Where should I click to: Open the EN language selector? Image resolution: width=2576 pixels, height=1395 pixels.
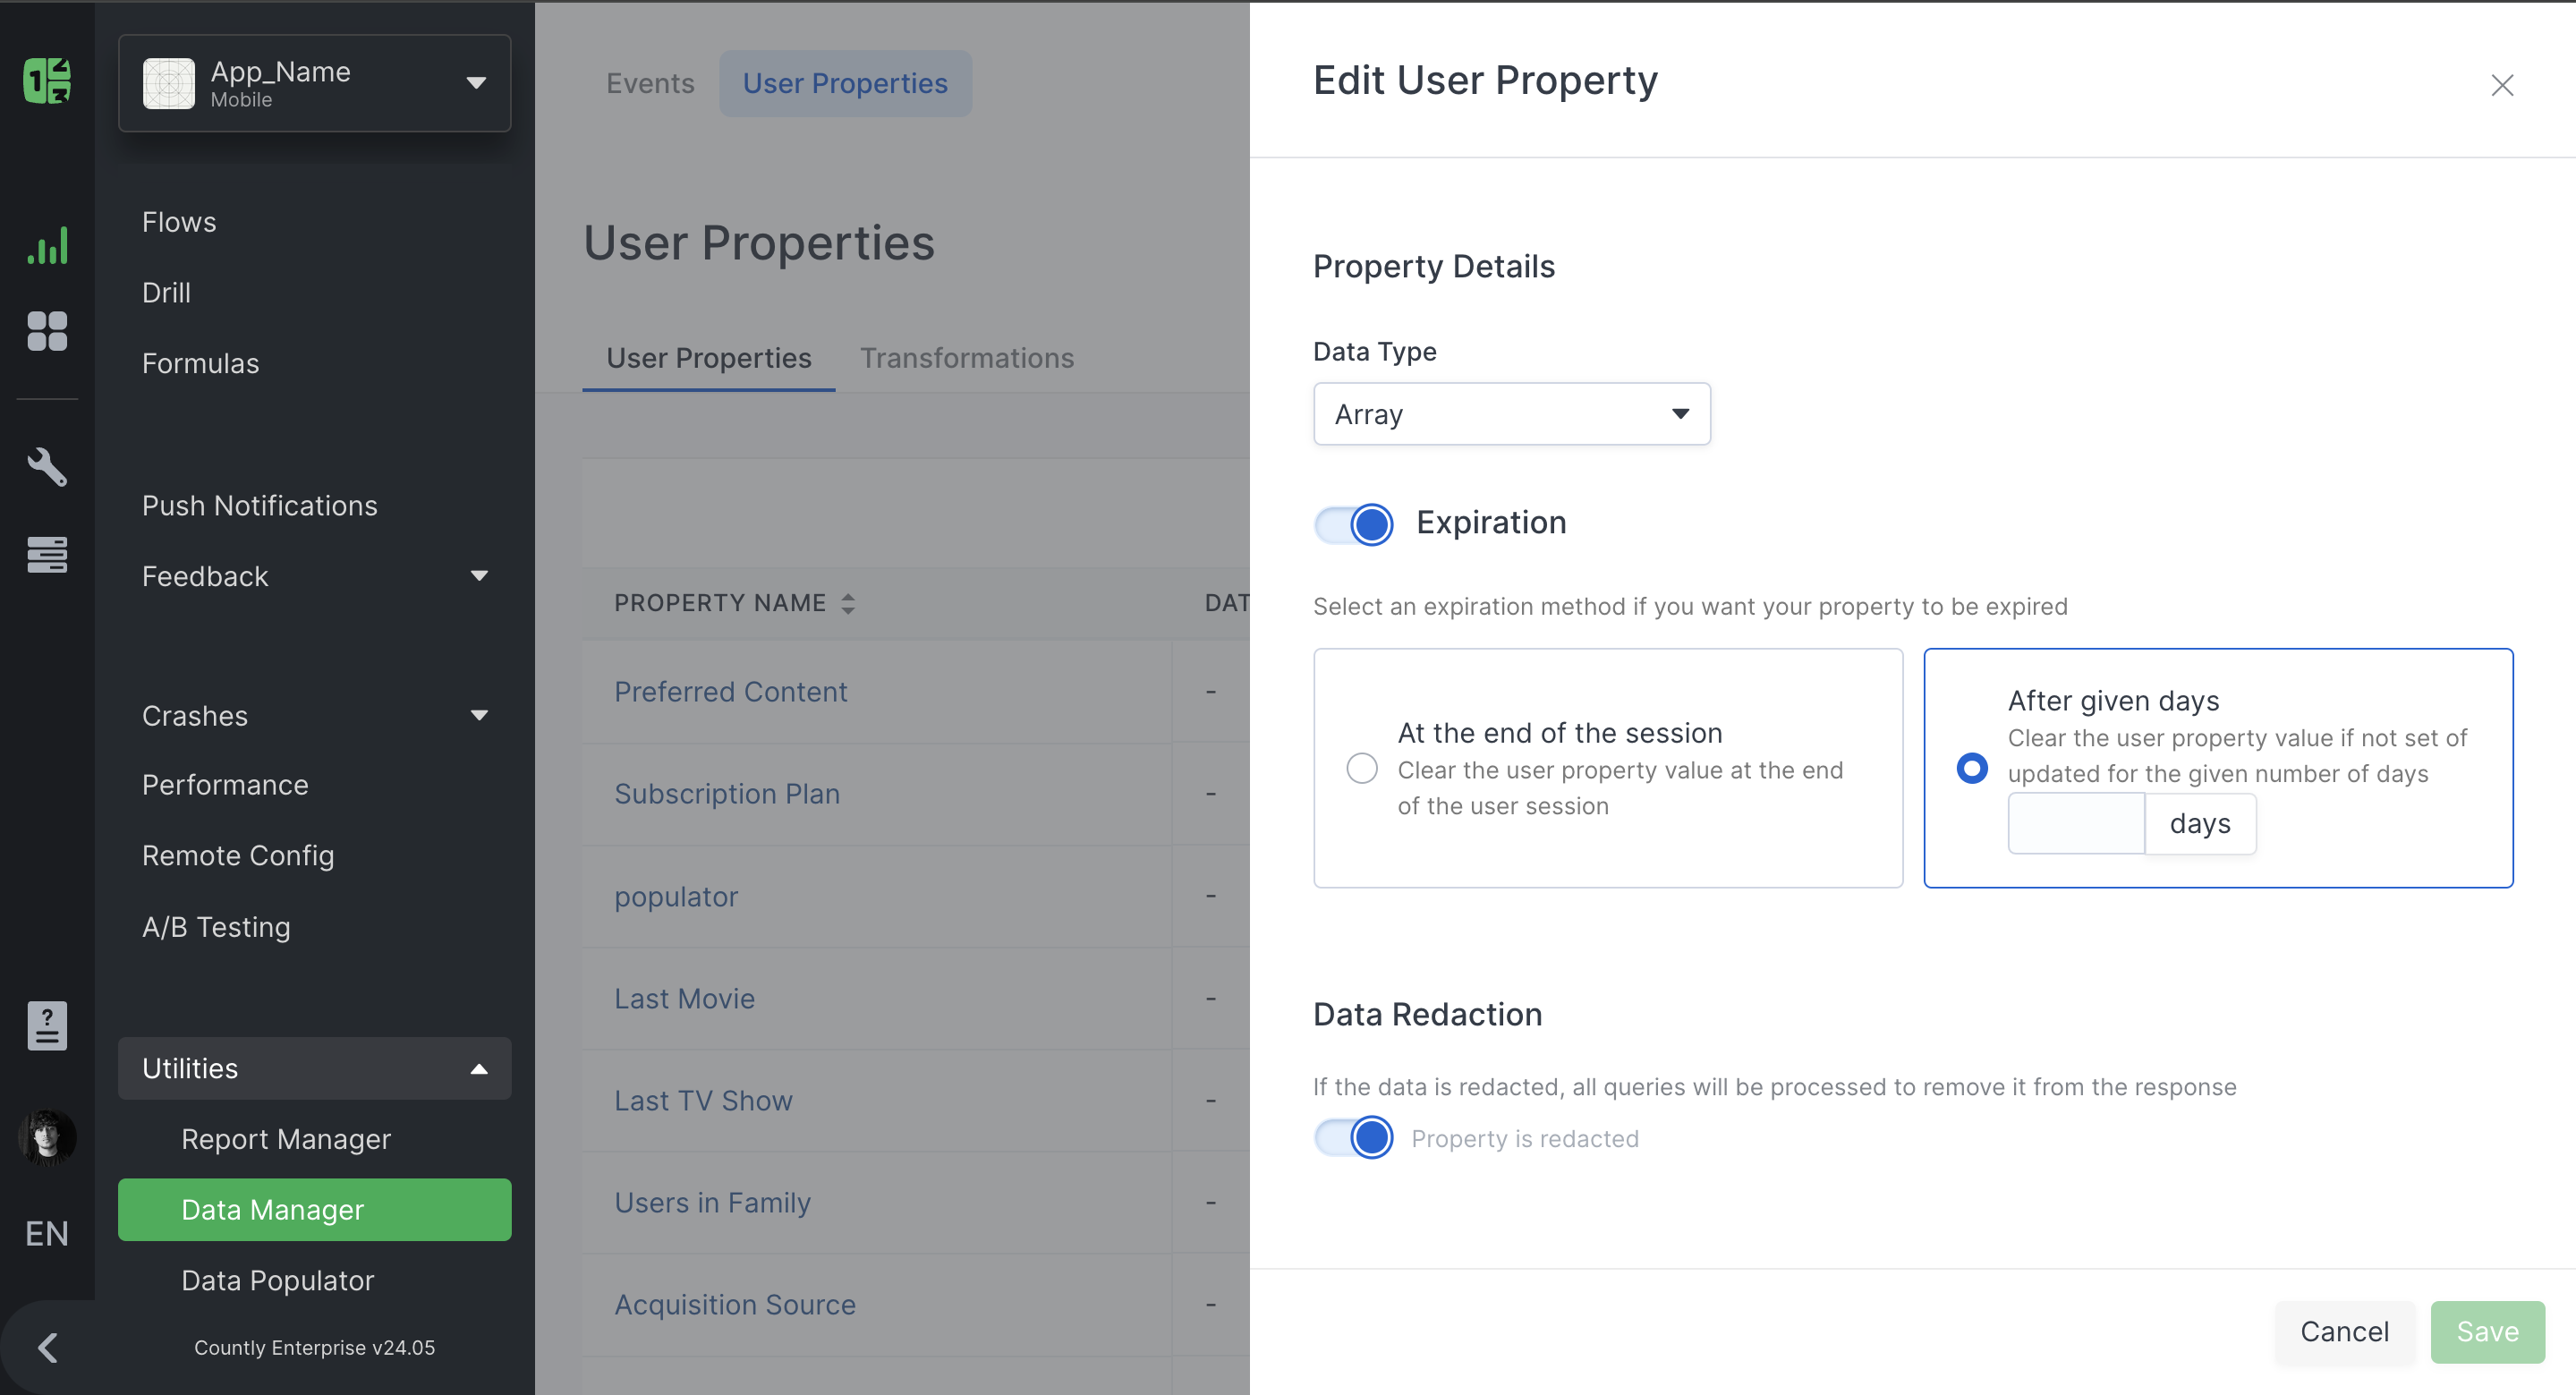(47, 1234)
